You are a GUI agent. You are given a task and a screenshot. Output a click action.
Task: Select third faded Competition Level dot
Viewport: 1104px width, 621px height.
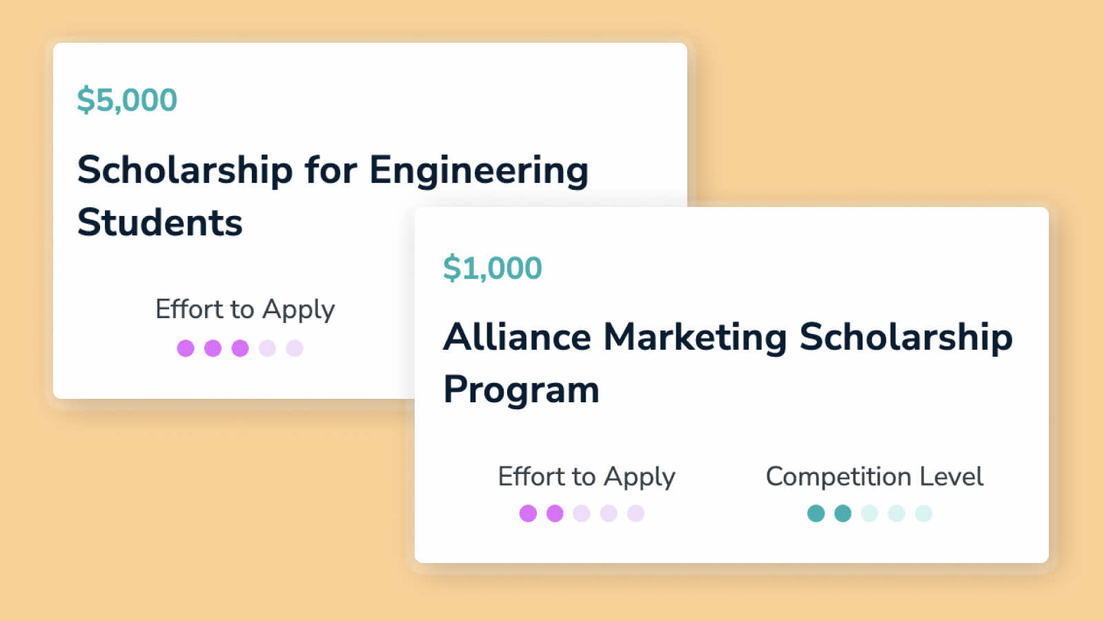click(x=869, y=513)
